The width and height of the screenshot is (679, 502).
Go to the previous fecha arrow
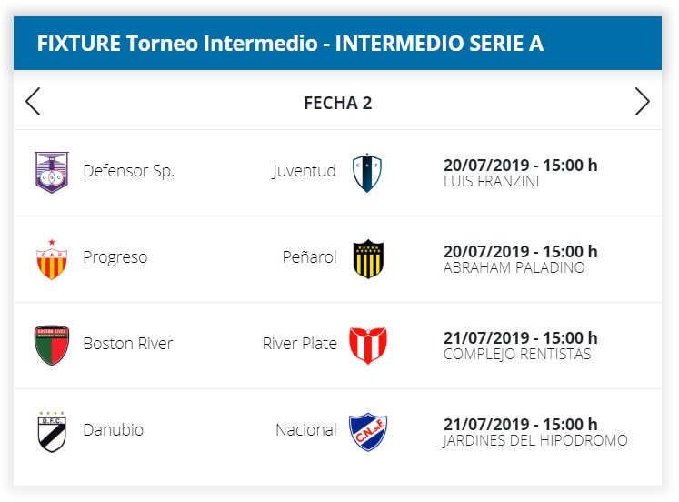34,102
